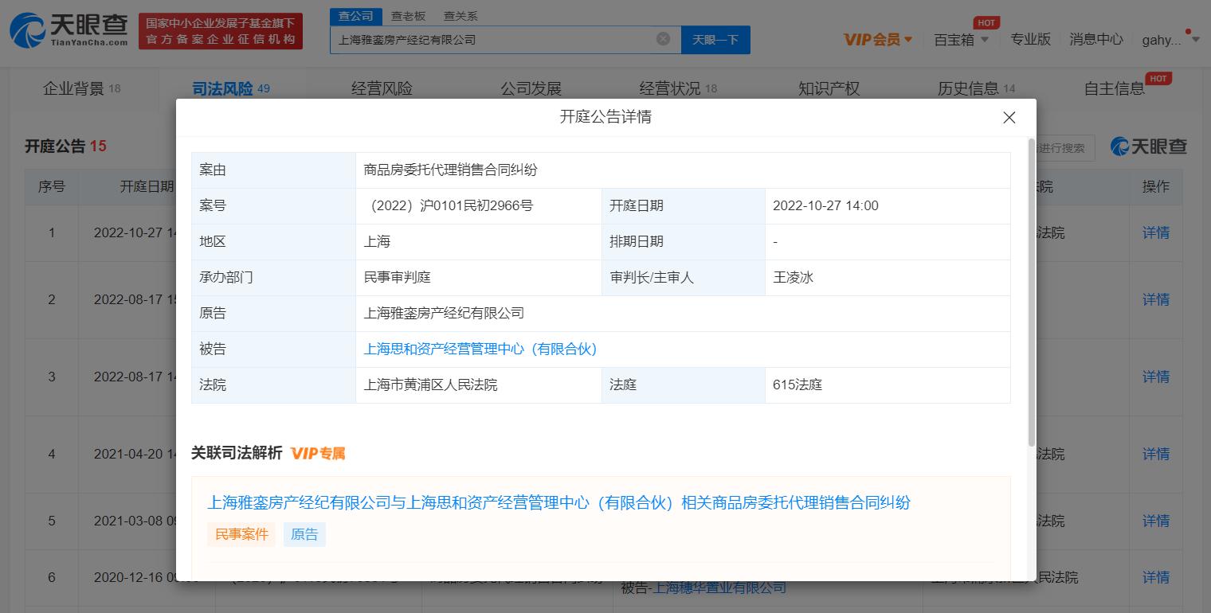Open the 专业版 link

[1031, 39]
